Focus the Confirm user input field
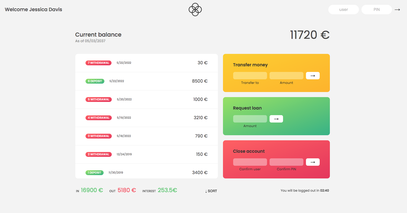The width and height of the screenshot is (407, 213). click(x=250, y=162)
